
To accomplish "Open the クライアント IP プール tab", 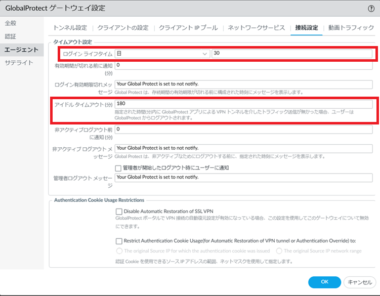I will [x=188, y=28].
